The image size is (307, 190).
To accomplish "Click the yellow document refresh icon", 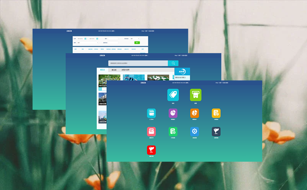I will tap(216, 113).
